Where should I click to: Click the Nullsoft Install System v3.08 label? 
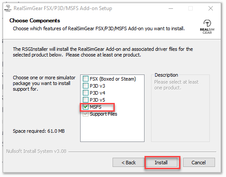pyautogui.click(x=36, y=151)
